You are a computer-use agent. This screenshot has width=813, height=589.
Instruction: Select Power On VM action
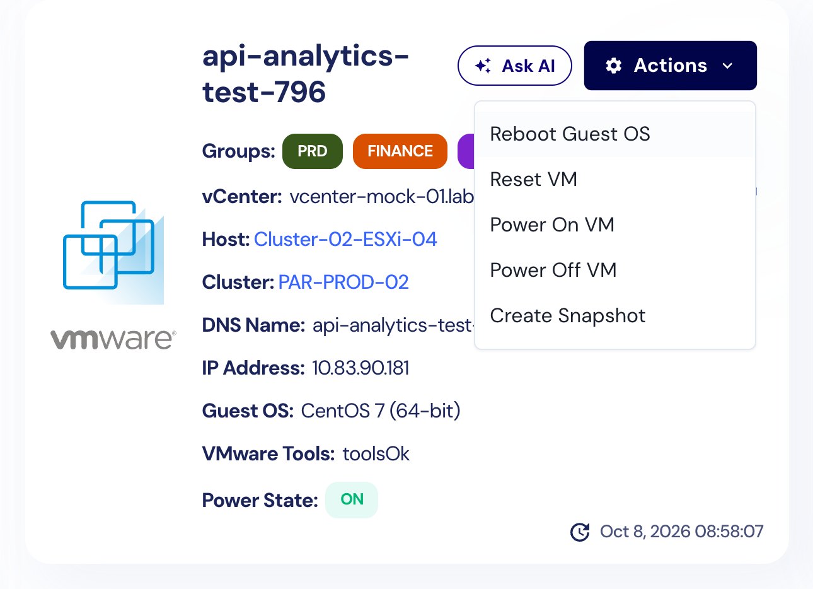point(614,225)
